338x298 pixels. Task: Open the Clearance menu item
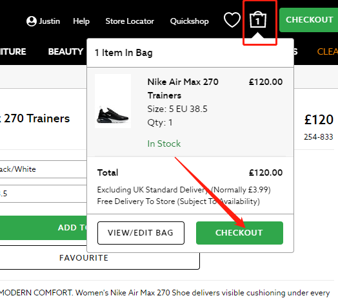pyautogui.click(x=328, y=51)
